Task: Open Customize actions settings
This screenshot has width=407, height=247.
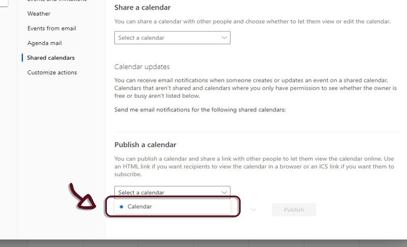Action: (52, 72)
